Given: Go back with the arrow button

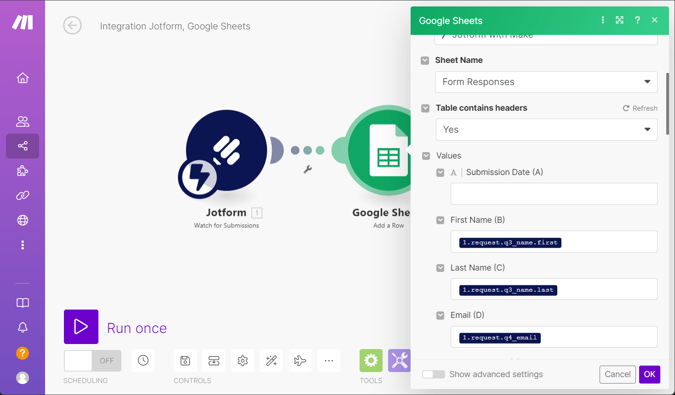Looking at the screenshot, I should (72, 26).
